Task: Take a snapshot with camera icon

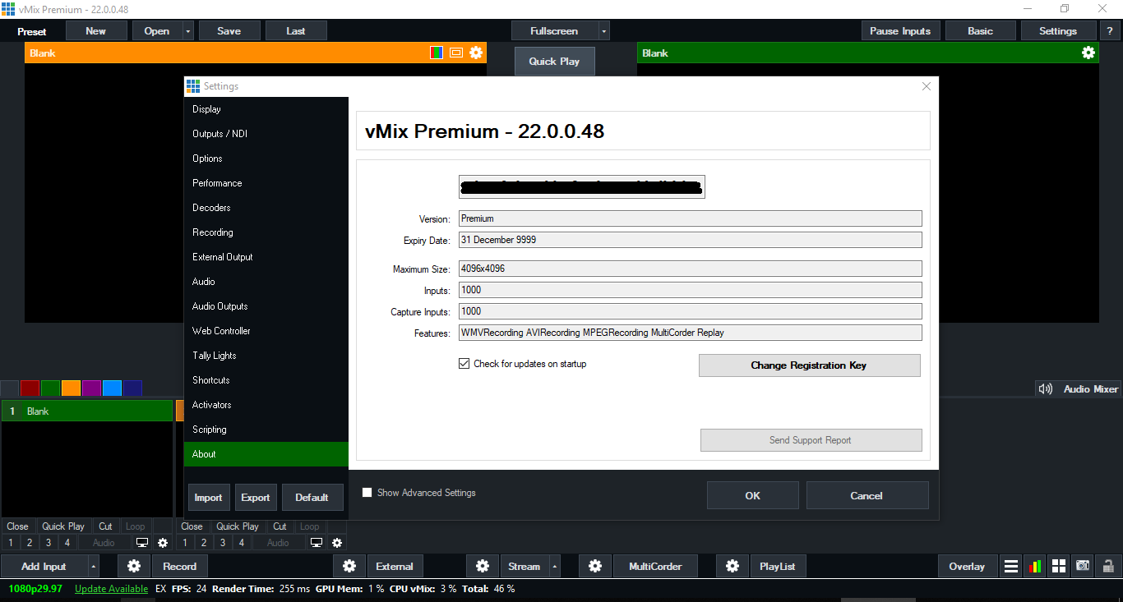Action: 1084,566
